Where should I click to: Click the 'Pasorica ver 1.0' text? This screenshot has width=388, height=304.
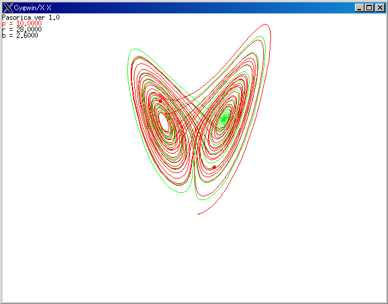click(x=31, y=17)
